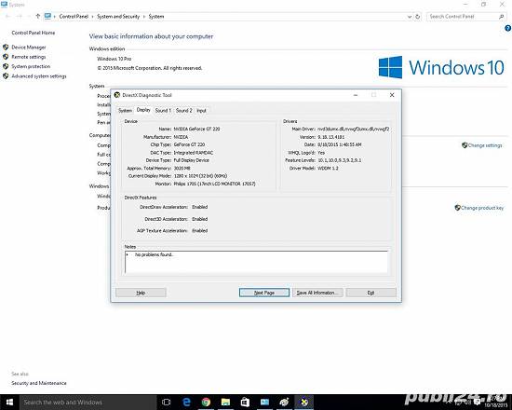Image resolution: width=512 pixels, height=410 pixels.
Task: Expand the address bar history dropdown
Action: 410,17
